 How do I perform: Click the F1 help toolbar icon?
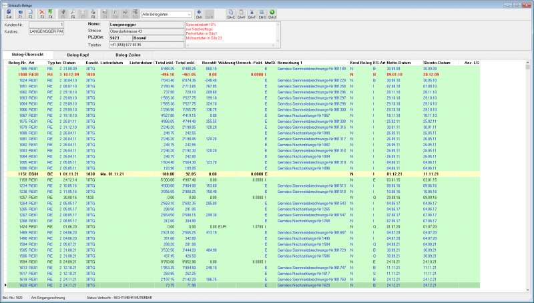[x=20, y=14]
